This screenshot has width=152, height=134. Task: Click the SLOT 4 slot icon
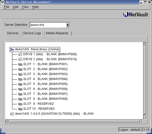20,79
